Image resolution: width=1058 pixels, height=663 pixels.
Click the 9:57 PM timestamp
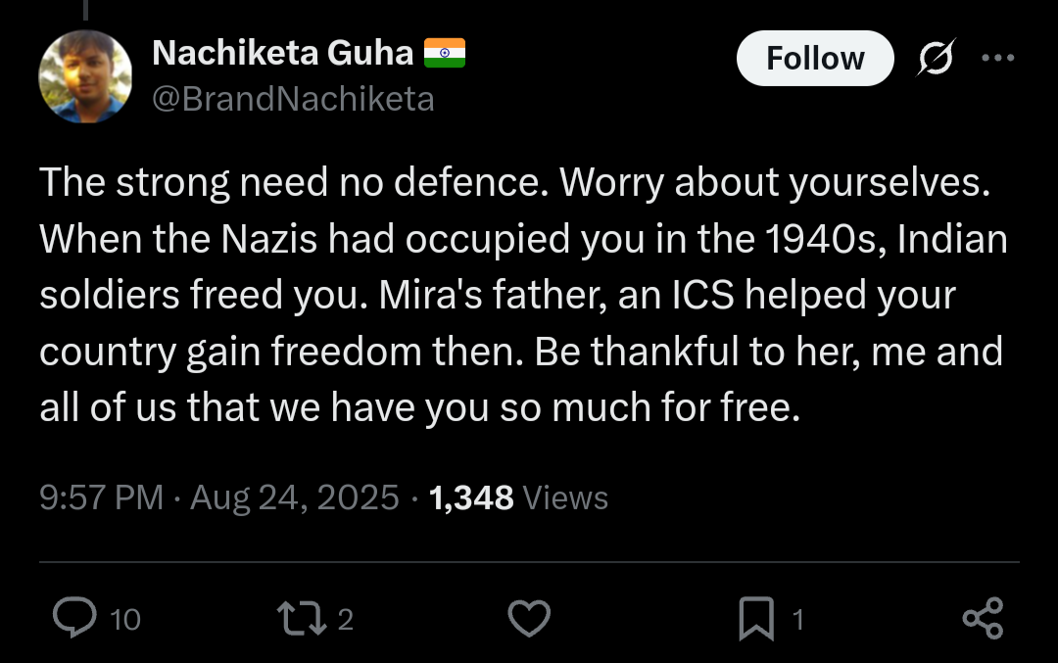pos(101,497)
